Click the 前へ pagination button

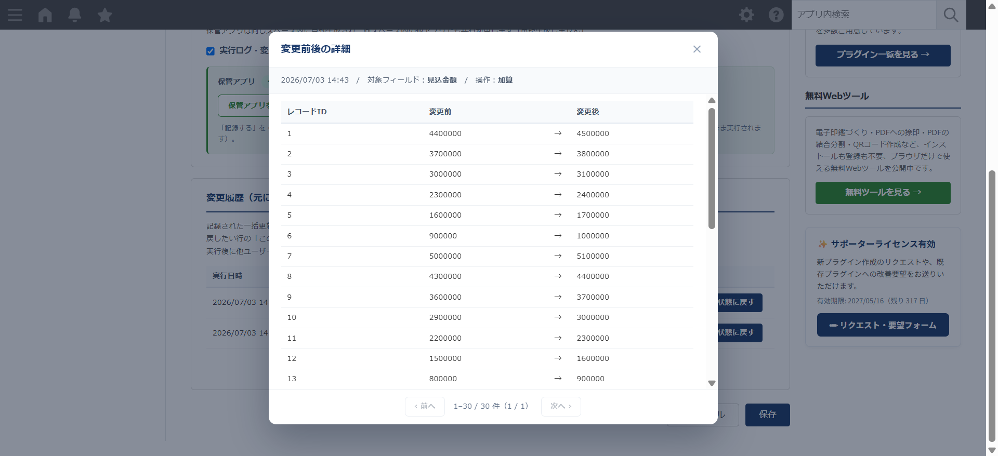click(x=425, y=406)
